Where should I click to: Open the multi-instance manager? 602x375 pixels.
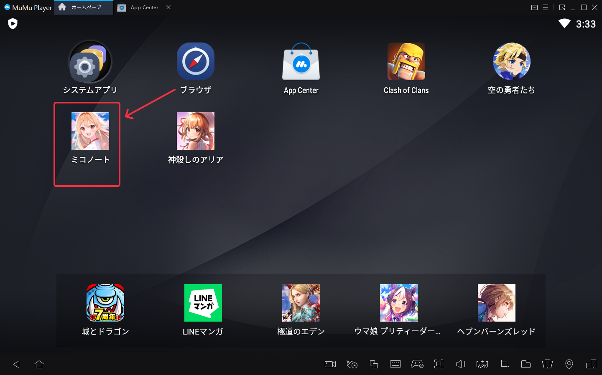pos(374,364)
